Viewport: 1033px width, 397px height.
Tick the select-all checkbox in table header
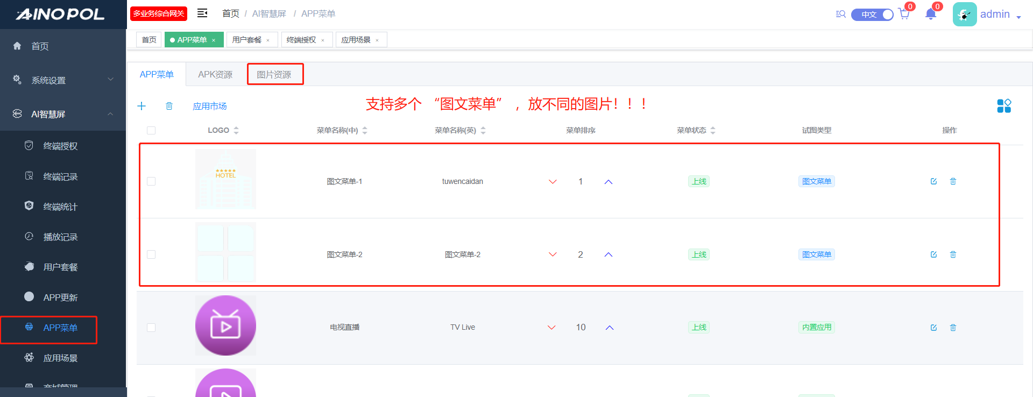pyautogui.click(x=151, y=130)
